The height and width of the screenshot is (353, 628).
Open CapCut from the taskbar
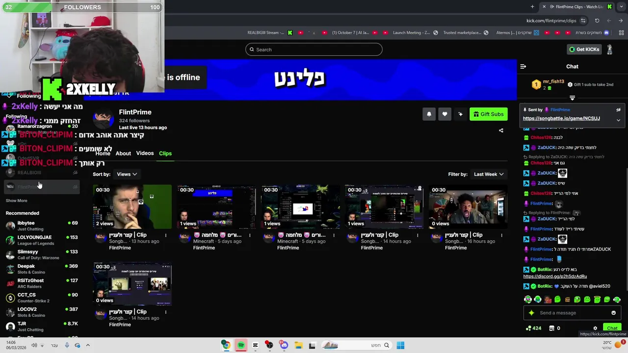point(255,345)
